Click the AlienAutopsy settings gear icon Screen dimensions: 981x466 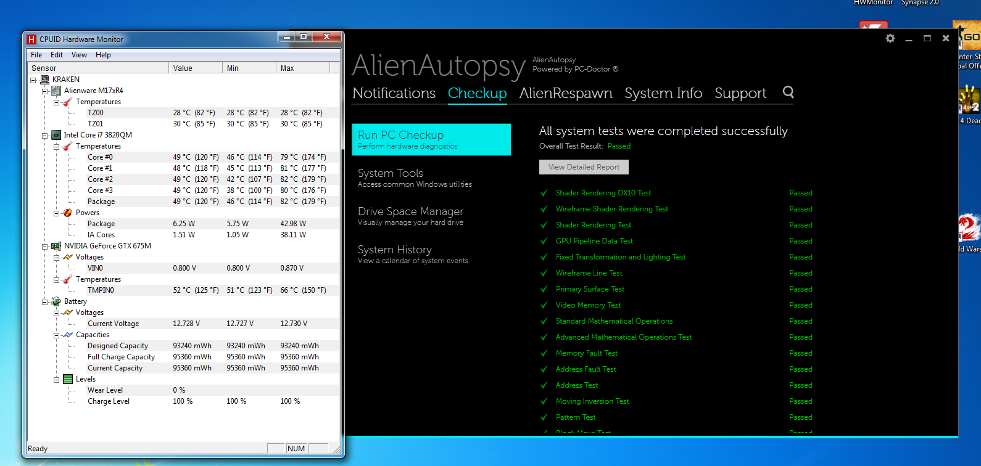point(890,38)
